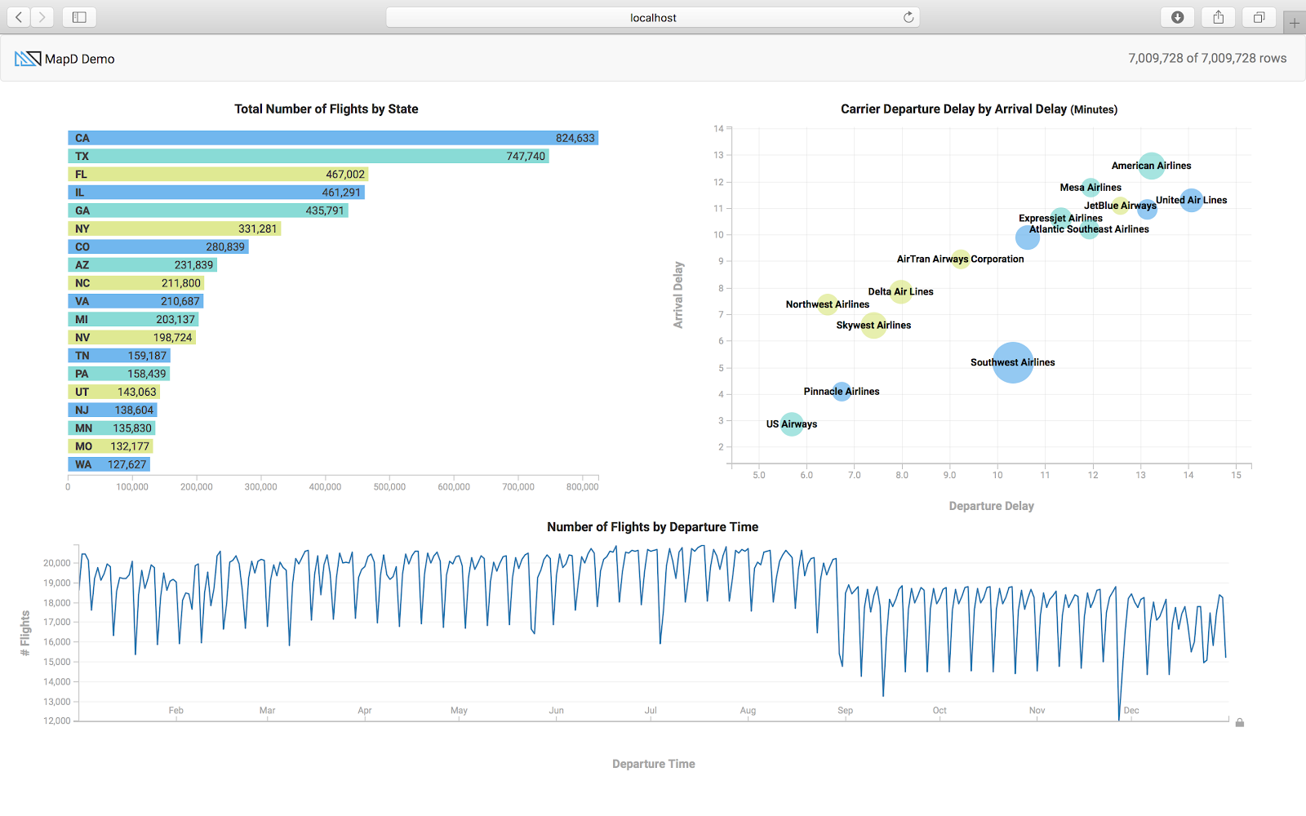
Task: Click the Feb tick on the timeline
Action: coord(176,711)
